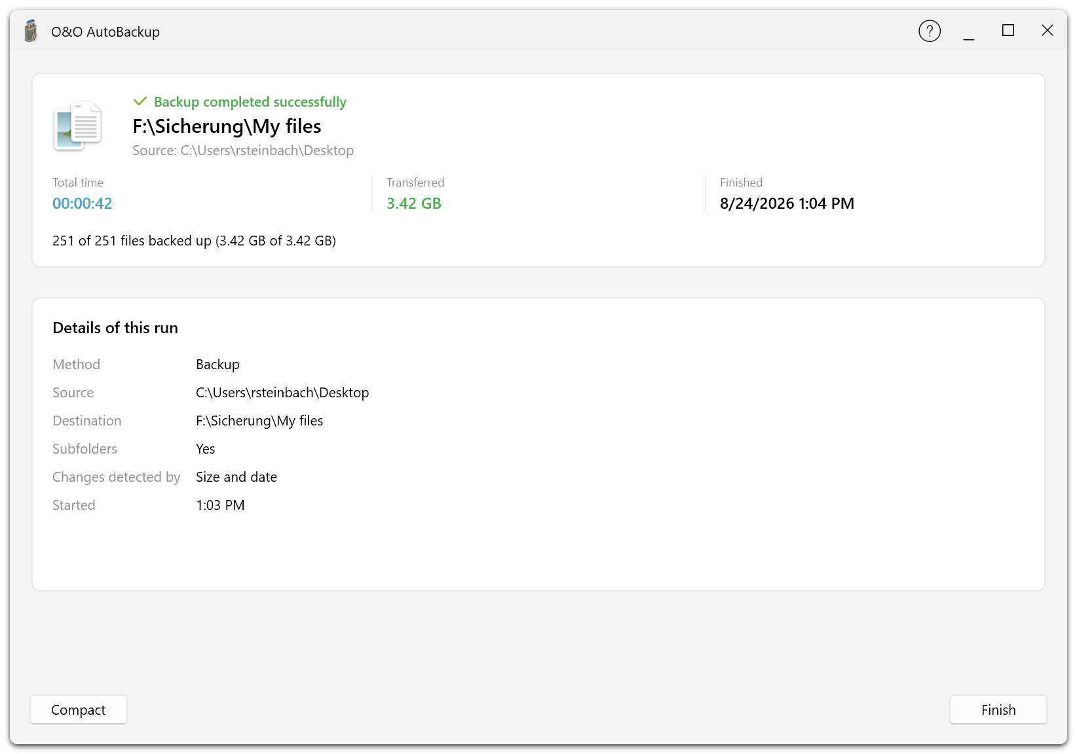Click the 'O&O AutoBackup' window title
The height and width of the screenshot is (754, 1077).
pyautogui.click(x=105, y=31)
